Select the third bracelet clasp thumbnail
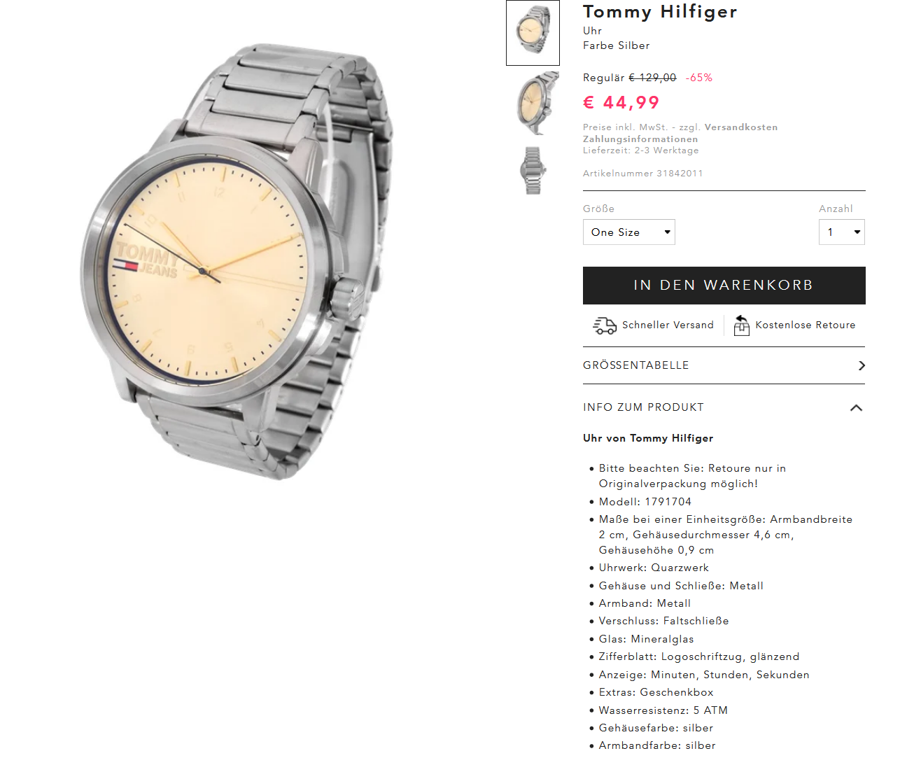Viewport: 907px width, 779px height. (x=533, y=170)
